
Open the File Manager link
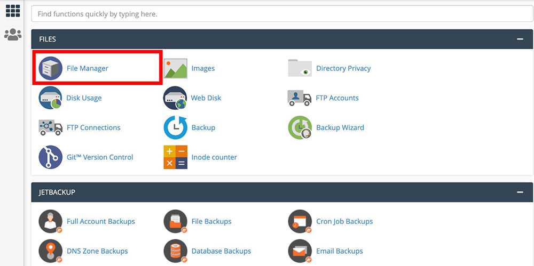tap(88, 68)
